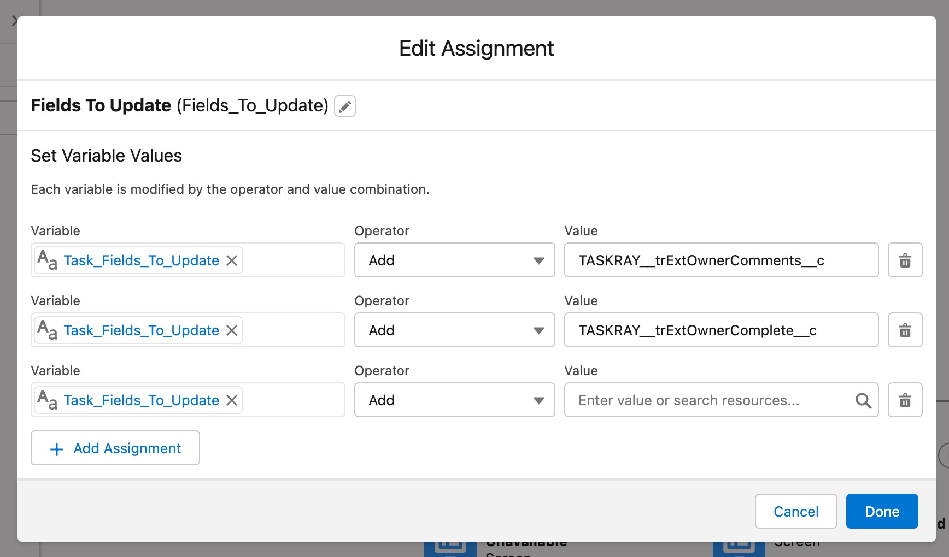Delete the TASKRAY__trExtOwnerComments__c assignment row

[905, 260]
